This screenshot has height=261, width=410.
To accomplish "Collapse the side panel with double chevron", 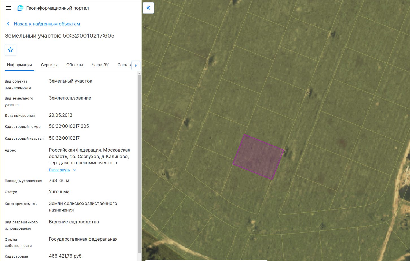I will (148, 8).
